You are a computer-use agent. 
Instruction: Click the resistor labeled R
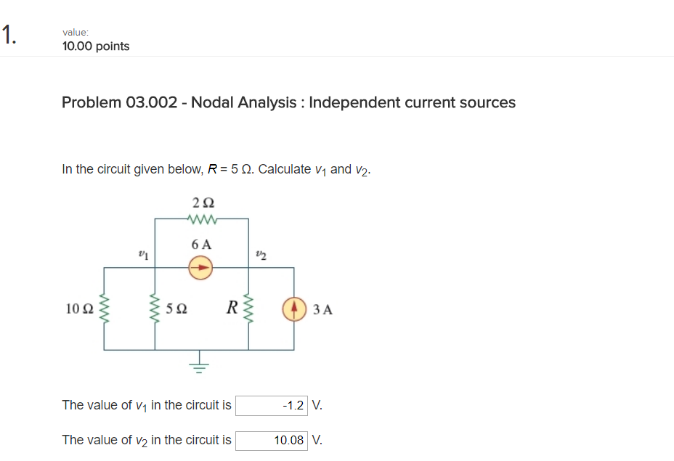click(249, 309)
